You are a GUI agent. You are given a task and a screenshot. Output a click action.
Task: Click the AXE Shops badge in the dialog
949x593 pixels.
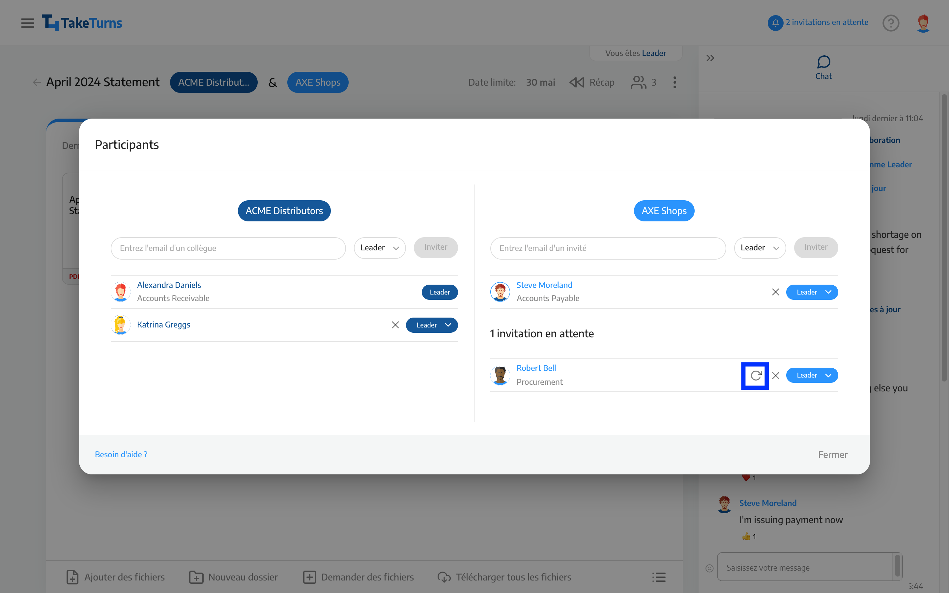coord(664,211)
